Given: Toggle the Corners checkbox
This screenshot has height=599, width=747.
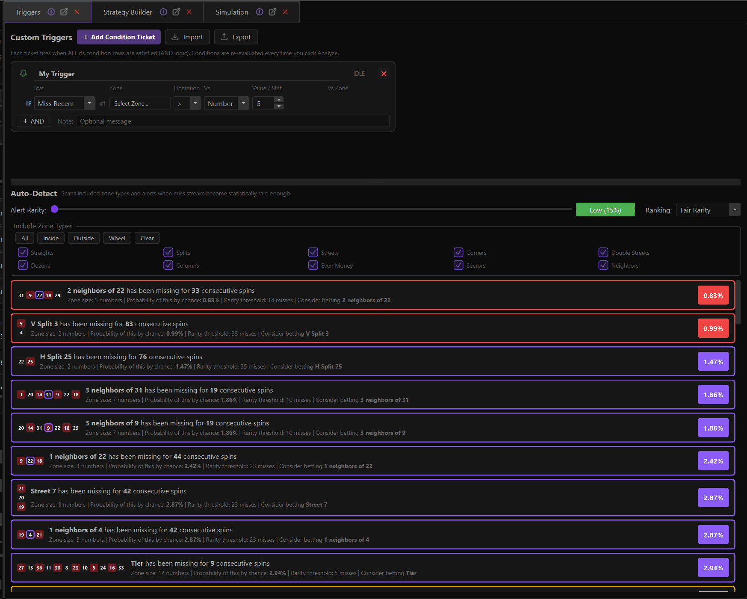Looking at the screenshot, I should click(x=458, y=252).
